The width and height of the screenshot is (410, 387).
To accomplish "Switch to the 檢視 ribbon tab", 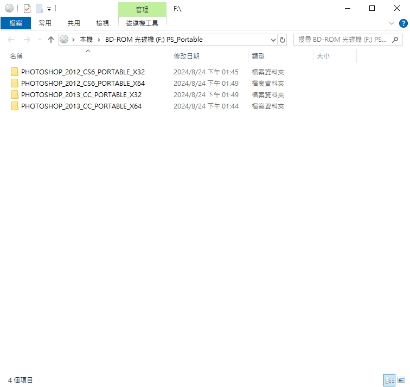I will pos(102,23).
